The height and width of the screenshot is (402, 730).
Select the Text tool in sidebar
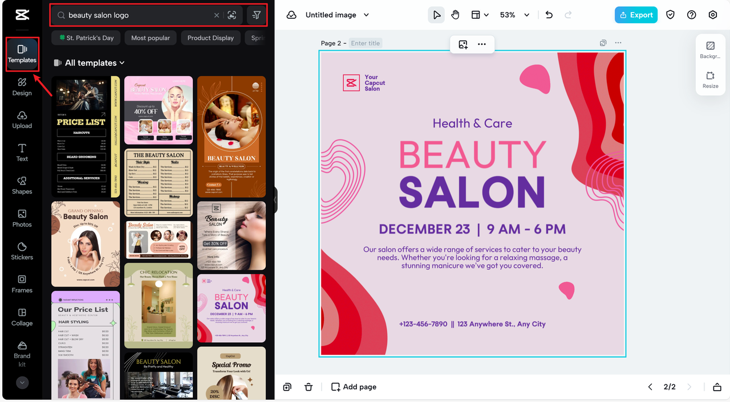coord(22,153)
